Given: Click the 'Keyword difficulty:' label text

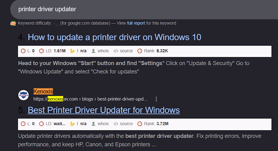Looking at the screenshot, I should coord(35,23).
